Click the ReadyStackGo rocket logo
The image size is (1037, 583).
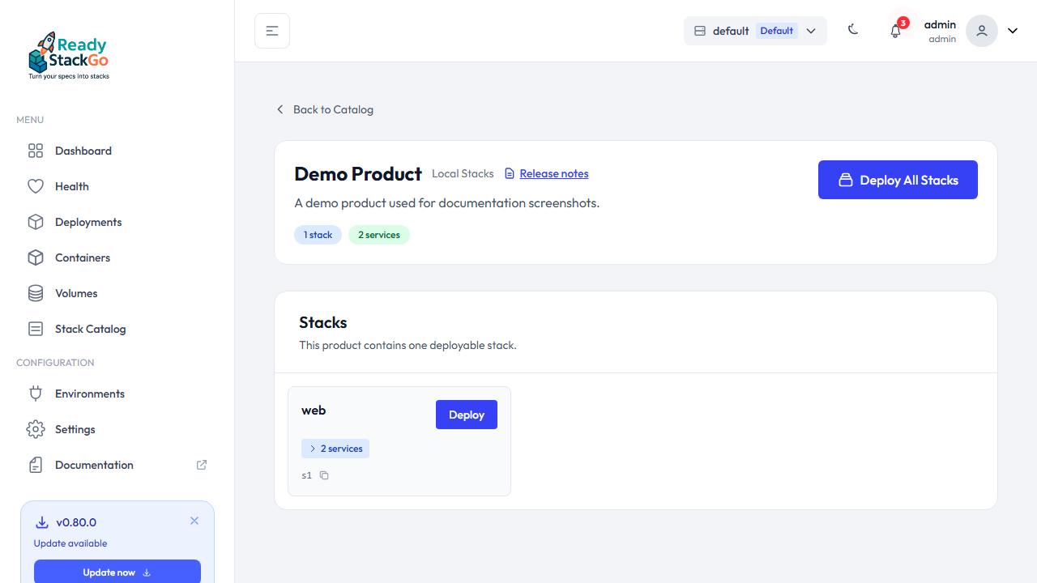(x=69, y=55)
